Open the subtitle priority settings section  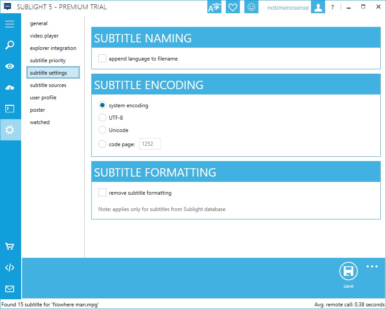click(x=48, y=60)
